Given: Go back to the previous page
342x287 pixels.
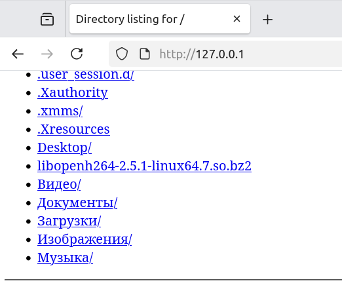Looking at the screenshot, I should click(18, 54).
